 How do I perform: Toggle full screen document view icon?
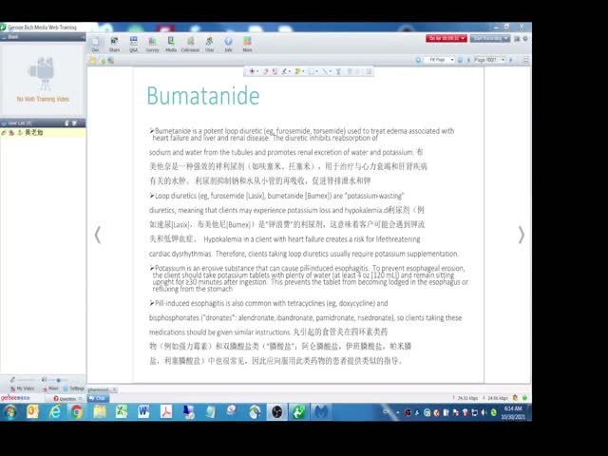[x=525, y=60]
